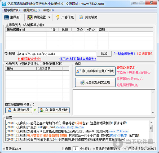Toggle sound via 关闭声音 link
The height and width of the screenshot is (153, 159).
tap(145, 54)
